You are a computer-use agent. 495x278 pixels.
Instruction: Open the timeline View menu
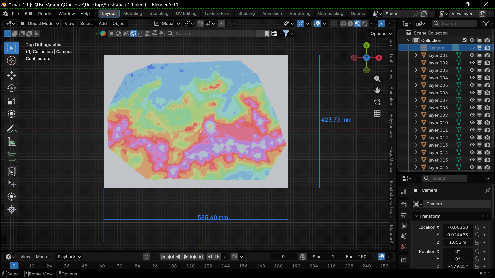click(25, 257)
